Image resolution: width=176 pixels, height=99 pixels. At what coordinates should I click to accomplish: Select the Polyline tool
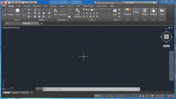(10, 12)
